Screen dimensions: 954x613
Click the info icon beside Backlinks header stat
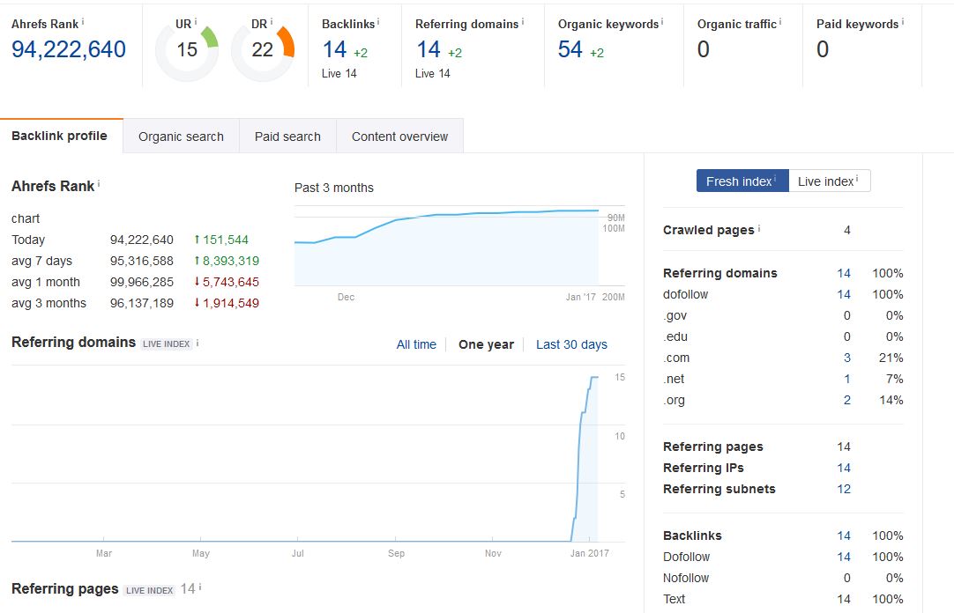(x=378, y=22)
